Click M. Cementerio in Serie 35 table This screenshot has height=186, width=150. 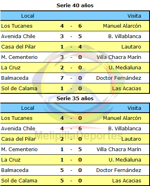(x=19, y=150)
